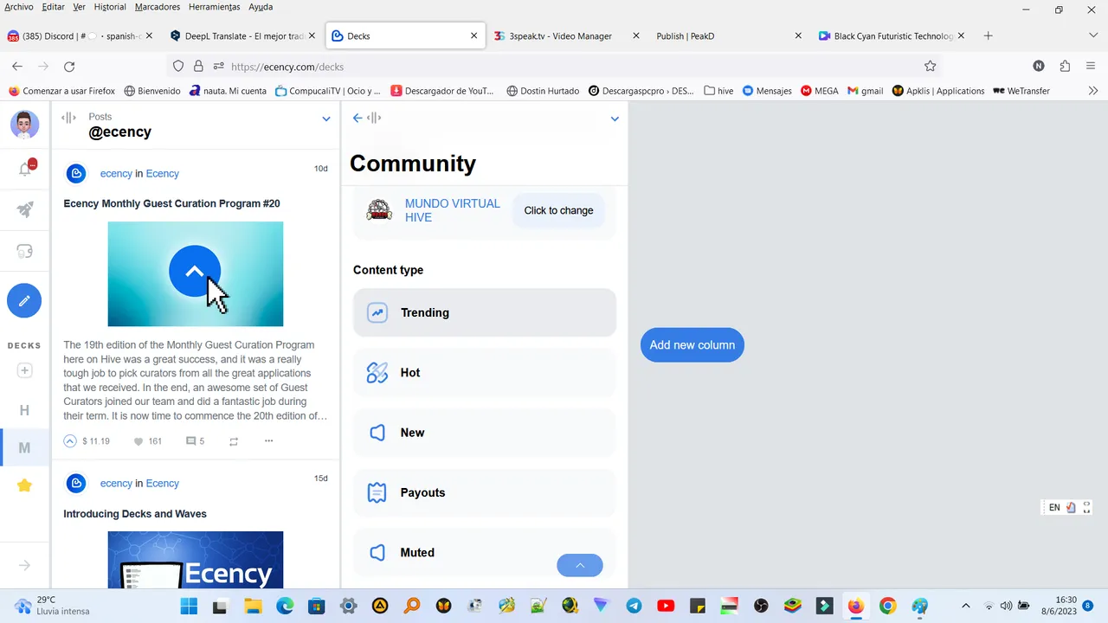Show hidden system tray icons
This screenshot has height=623, width=1108.
pyautogui.click(x=966, y=606)
